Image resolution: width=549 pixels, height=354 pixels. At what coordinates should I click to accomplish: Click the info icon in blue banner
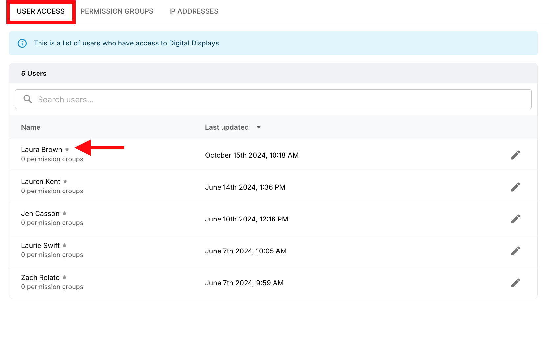(x=22, y=43)
